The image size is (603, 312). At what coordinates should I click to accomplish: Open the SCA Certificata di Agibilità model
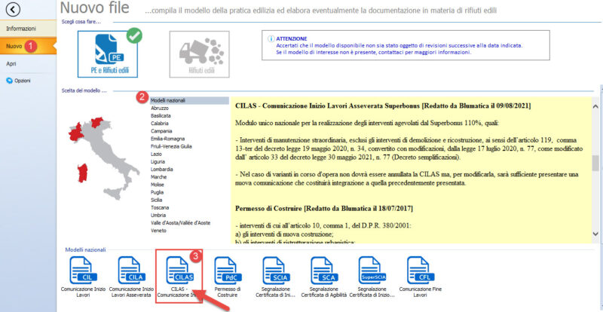point(323,277)
